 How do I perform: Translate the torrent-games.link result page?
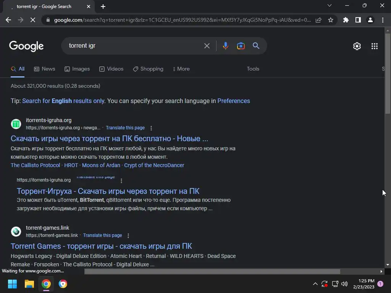[102, 235]
